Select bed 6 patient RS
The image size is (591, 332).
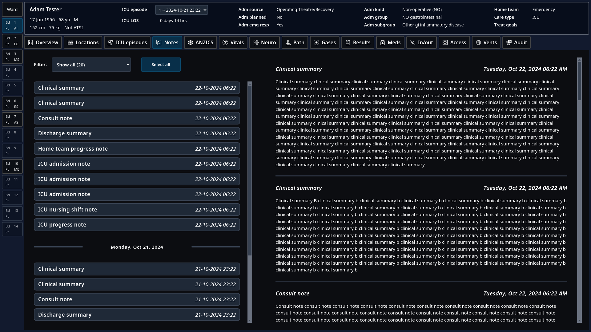(x=12, y=104)
